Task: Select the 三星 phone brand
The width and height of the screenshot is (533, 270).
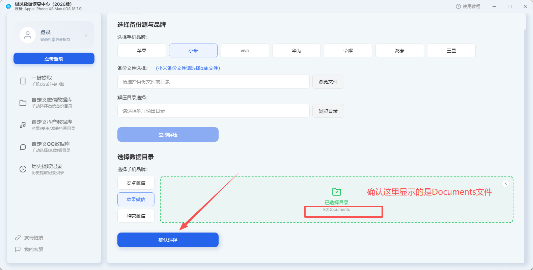Action: (451, 51)
